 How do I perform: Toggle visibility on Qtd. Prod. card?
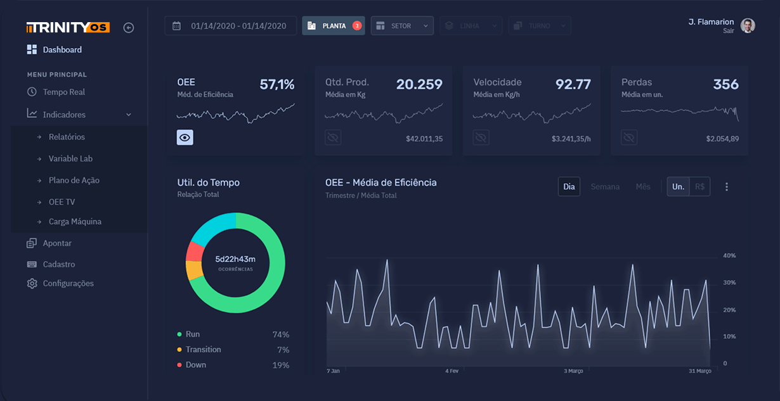(x=333, y=137)
